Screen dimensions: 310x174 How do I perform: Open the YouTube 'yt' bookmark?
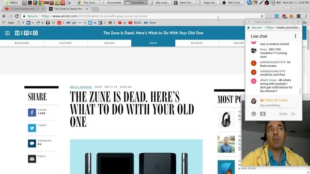click(x=122, y=23)
